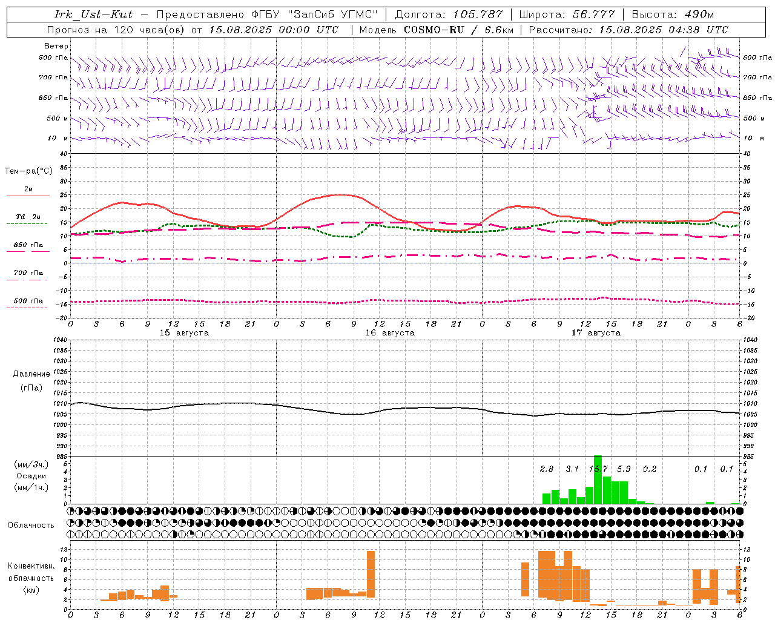
Task: Click the Прогноз на 120 часа(ов) text
Action: 116,30
